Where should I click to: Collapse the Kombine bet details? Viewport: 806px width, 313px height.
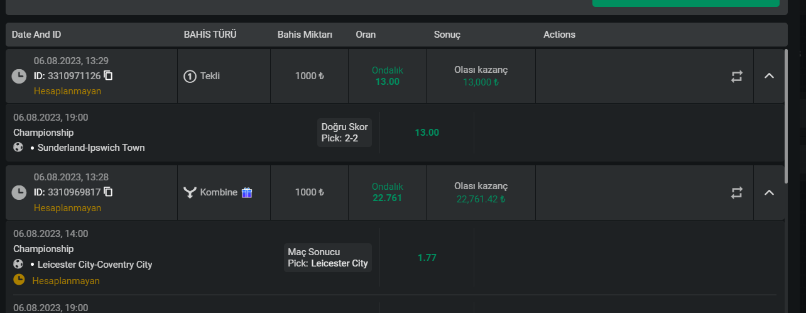point(769,192)
